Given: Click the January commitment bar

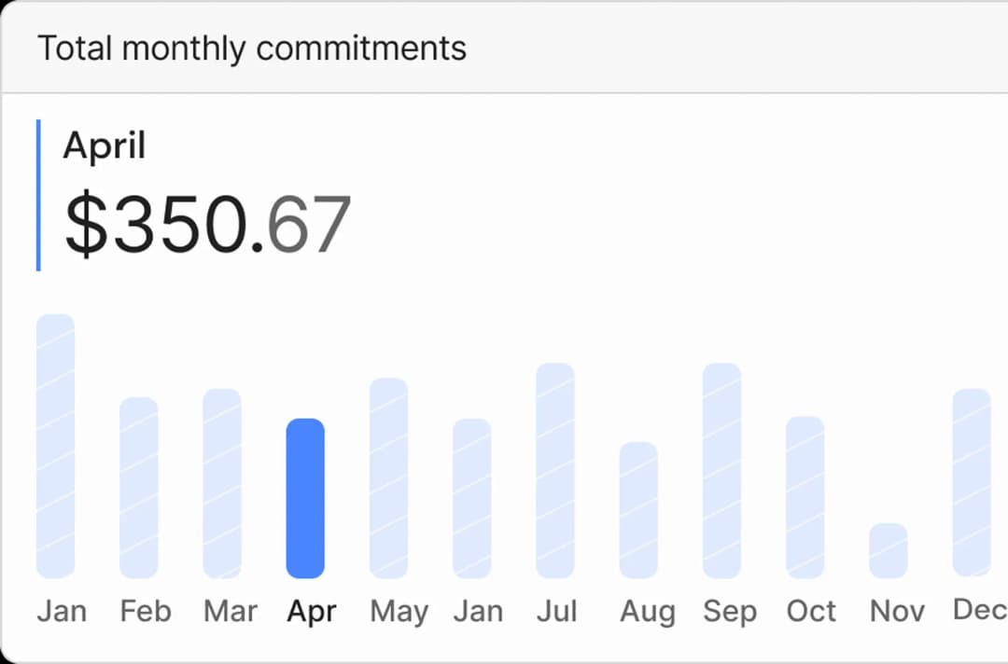Looking at the screenshot, I should click(55, 448).
